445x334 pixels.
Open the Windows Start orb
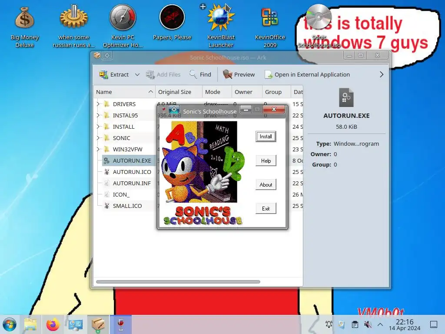pos(10,324)
